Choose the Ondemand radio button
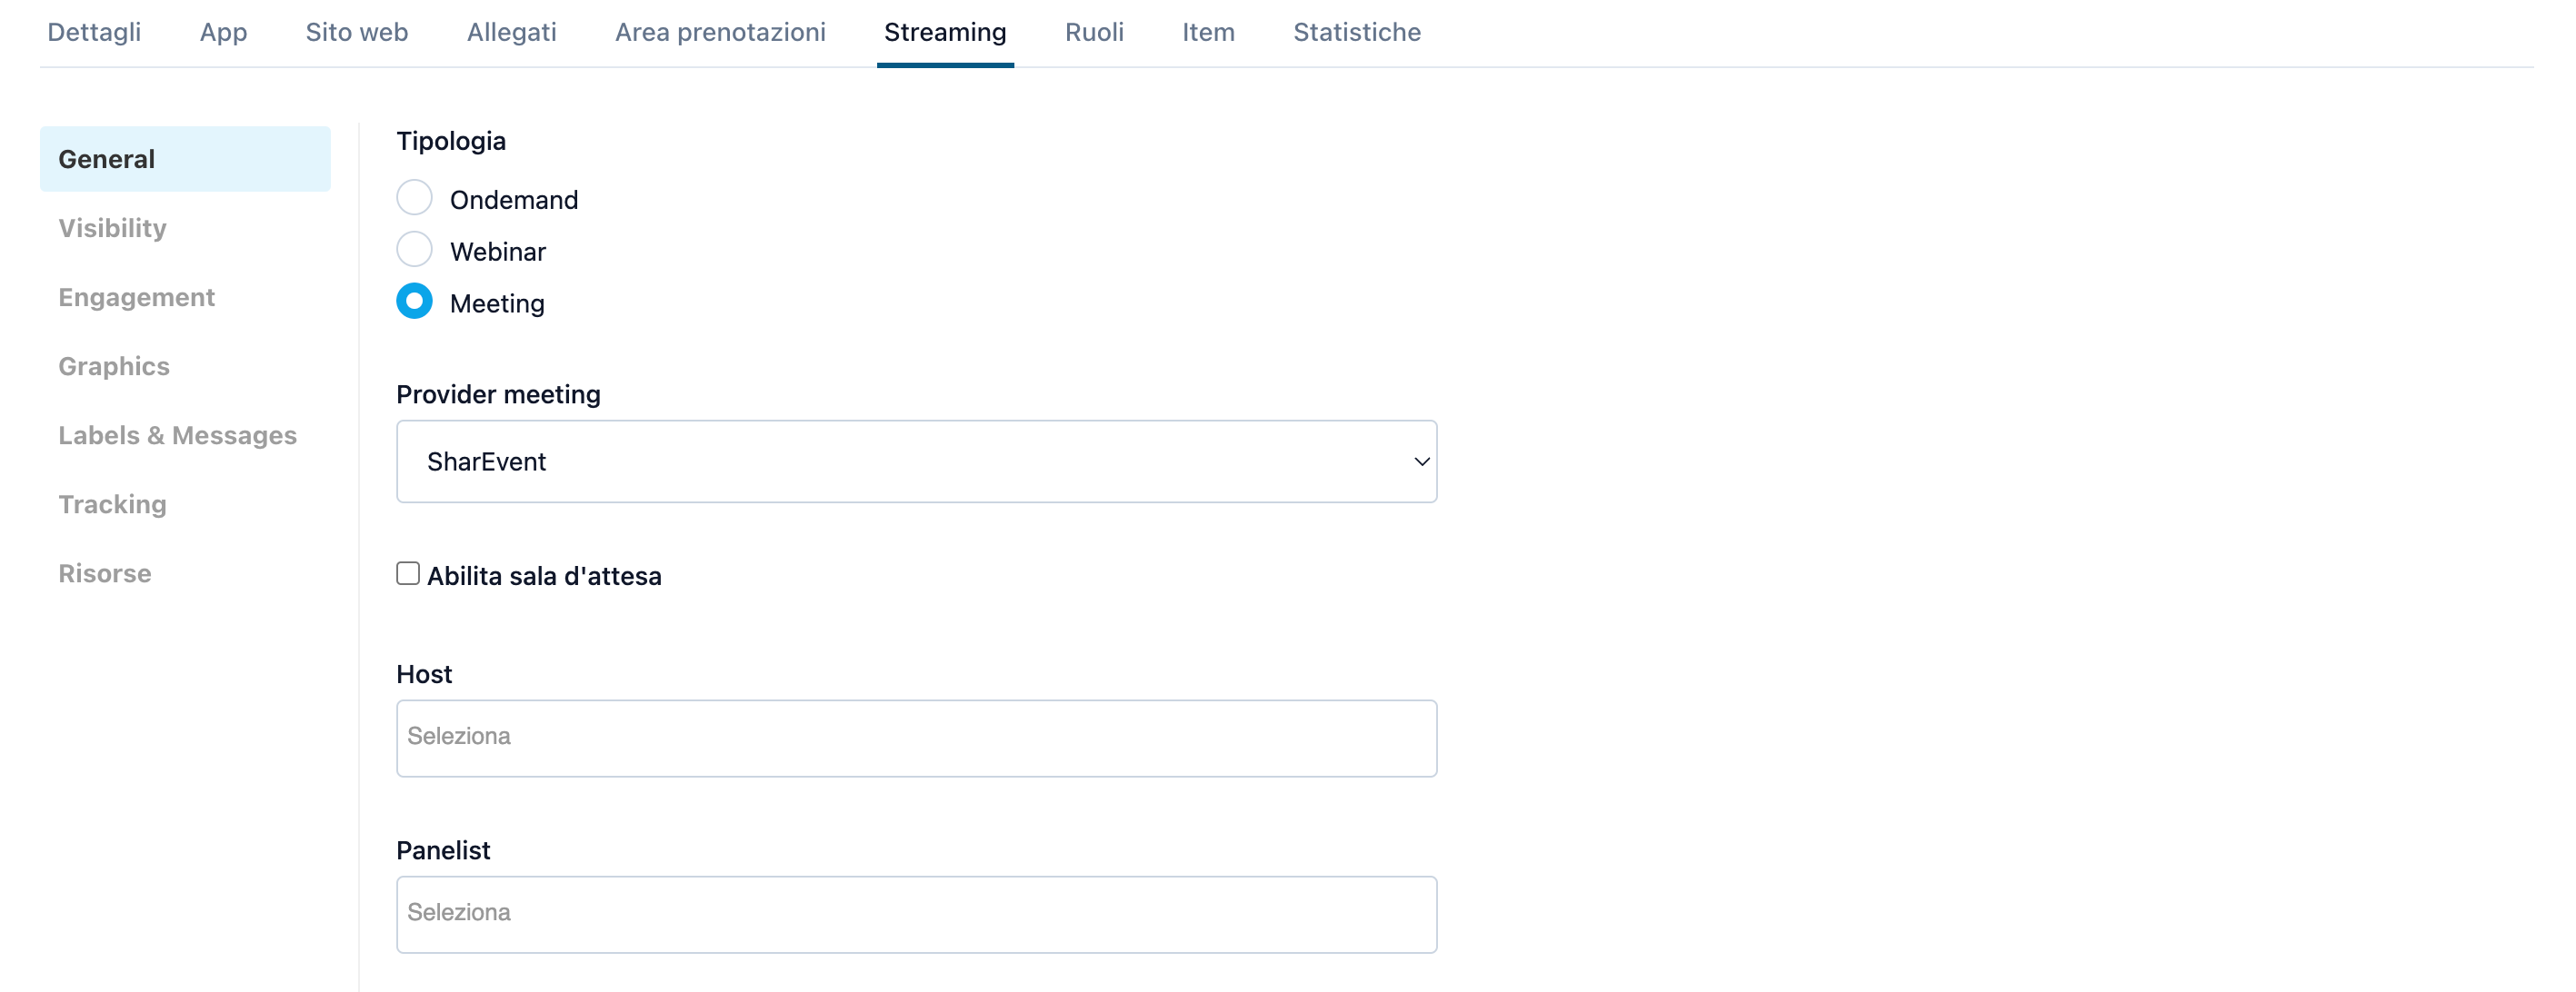 tap(414, 198)
